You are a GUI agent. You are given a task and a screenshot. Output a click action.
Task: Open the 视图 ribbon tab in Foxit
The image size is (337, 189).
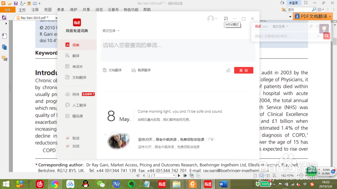pos(48,10)
